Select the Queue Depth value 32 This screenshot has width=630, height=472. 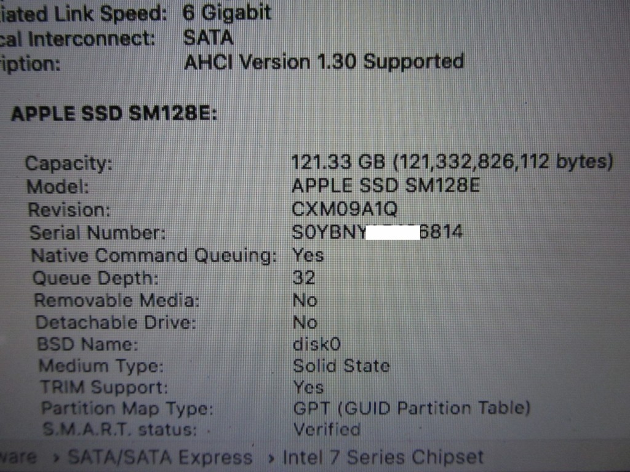pyautogui.click(x=304, y=278)
